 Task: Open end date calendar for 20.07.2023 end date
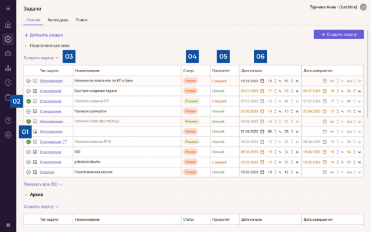tap(325, 91)
